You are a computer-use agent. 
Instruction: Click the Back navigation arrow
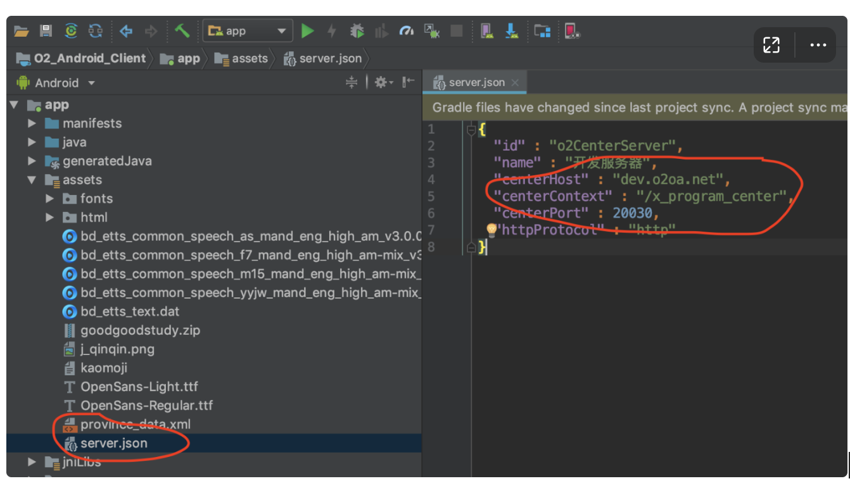(x=126, y=30)
